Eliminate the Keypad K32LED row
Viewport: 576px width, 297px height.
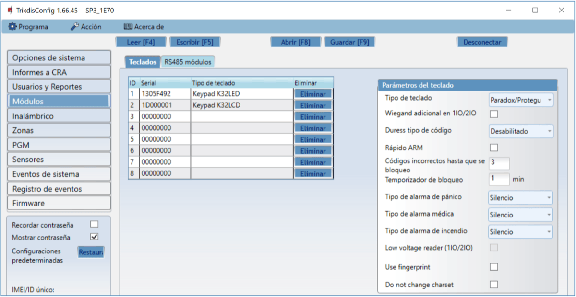point(312,94)
